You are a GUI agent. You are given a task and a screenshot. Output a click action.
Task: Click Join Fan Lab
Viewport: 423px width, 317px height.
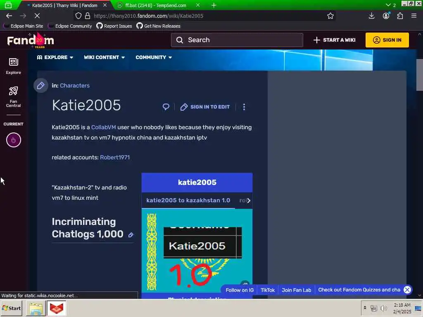297,290
